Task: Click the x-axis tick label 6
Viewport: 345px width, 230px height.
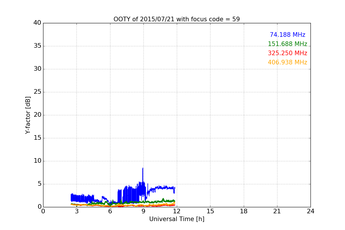Action: coord(110,211)
